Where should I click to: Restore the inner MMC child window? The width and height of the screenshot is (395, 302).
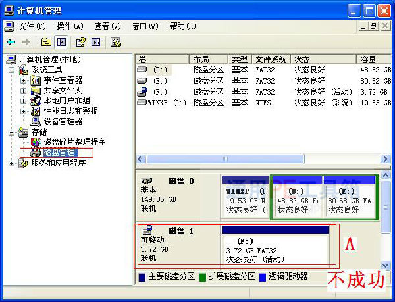coord(373,26)
